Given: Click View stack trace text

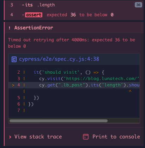Looking at the screenshot, I should 38,137.
